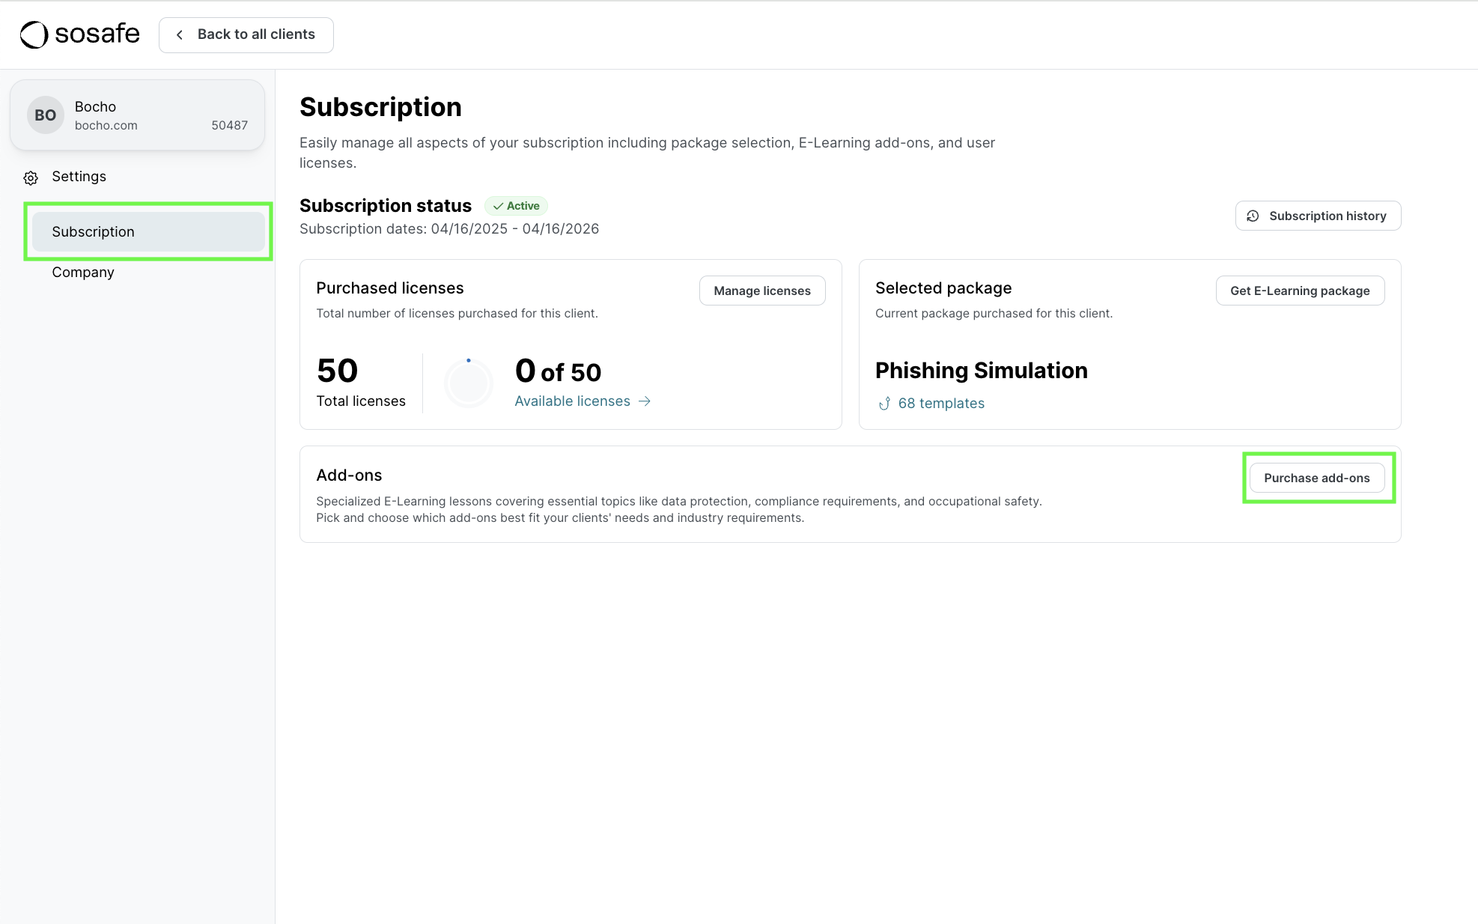Image resolution: width=1478 pixels, height=924 pixels.
Task: Click the Settings gear icon
Action: pyautogui.click(x=31, y=178)
